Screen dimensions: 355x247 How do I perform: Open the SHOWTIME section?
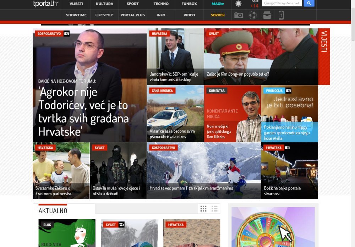pos(76,15)
